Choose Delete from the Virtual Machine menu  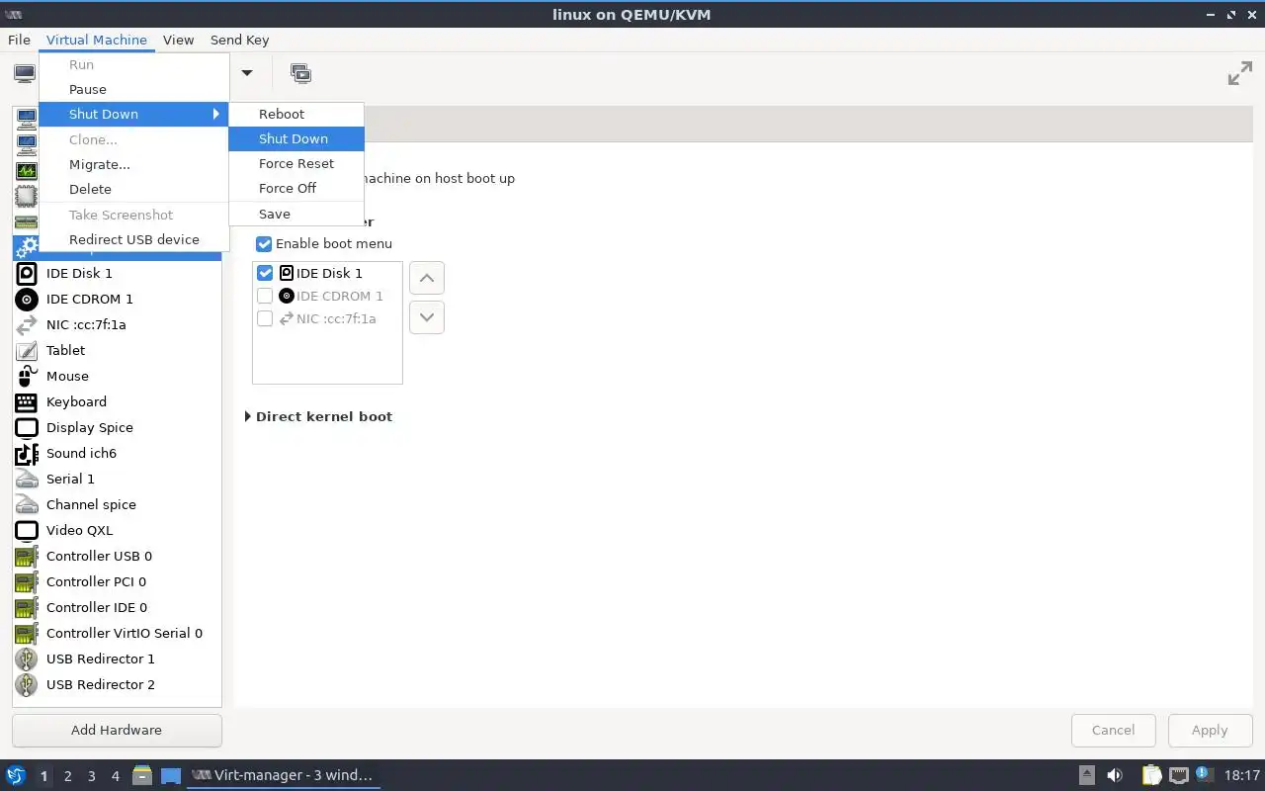[133, 189]
